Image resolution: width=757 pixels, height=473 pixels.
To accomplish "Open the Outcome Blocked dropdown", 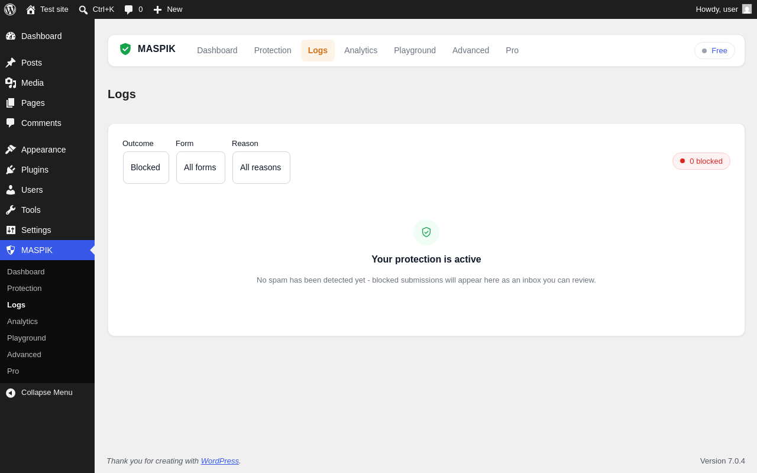I will (146, 167).
